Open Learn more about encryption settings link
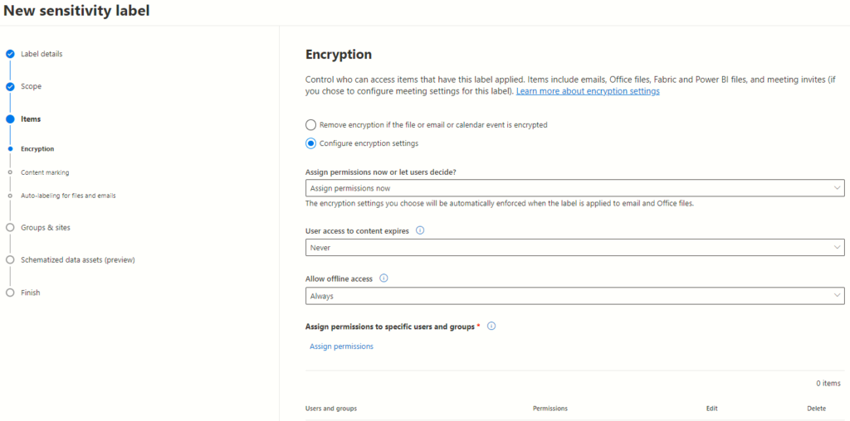This screenshot has height=421, width=850. pyautogui.click(x=588, y=91)
